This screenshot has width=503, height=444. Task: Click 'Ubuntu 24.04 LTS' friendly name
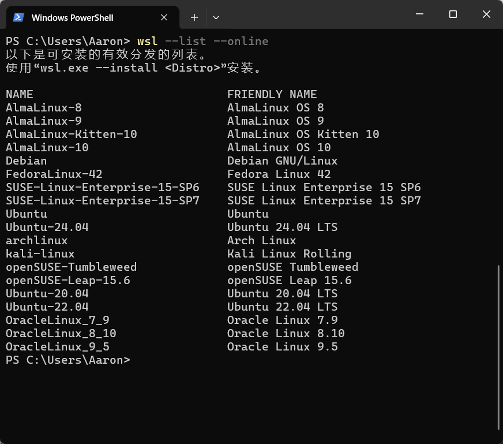282,227
